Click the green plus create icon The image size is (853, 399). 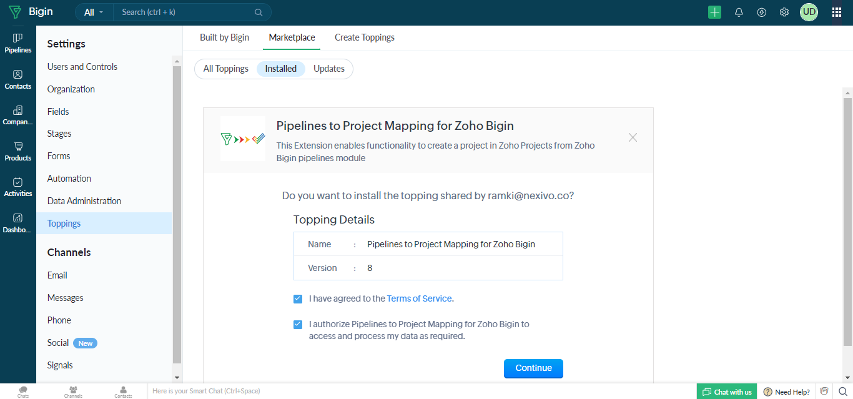tap(714, 12)
